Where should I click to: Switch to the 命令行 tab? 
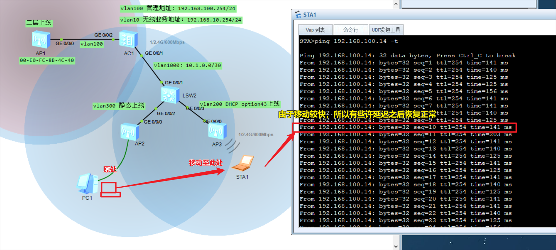350,30
